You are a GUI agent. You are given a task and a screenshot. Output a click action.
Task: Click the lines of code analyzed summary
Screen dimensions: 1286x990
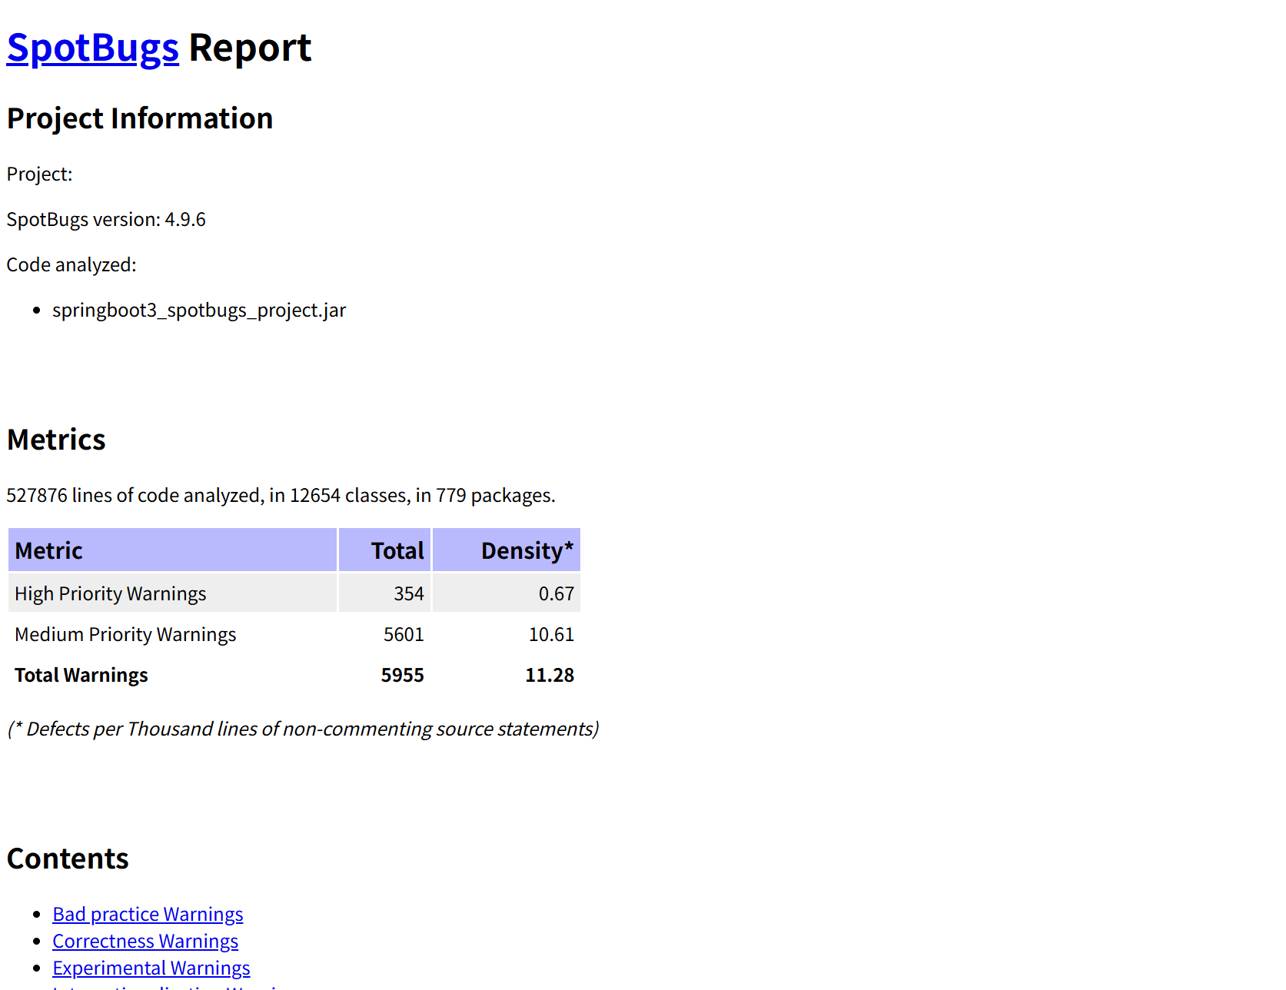(x=281, y=495)
